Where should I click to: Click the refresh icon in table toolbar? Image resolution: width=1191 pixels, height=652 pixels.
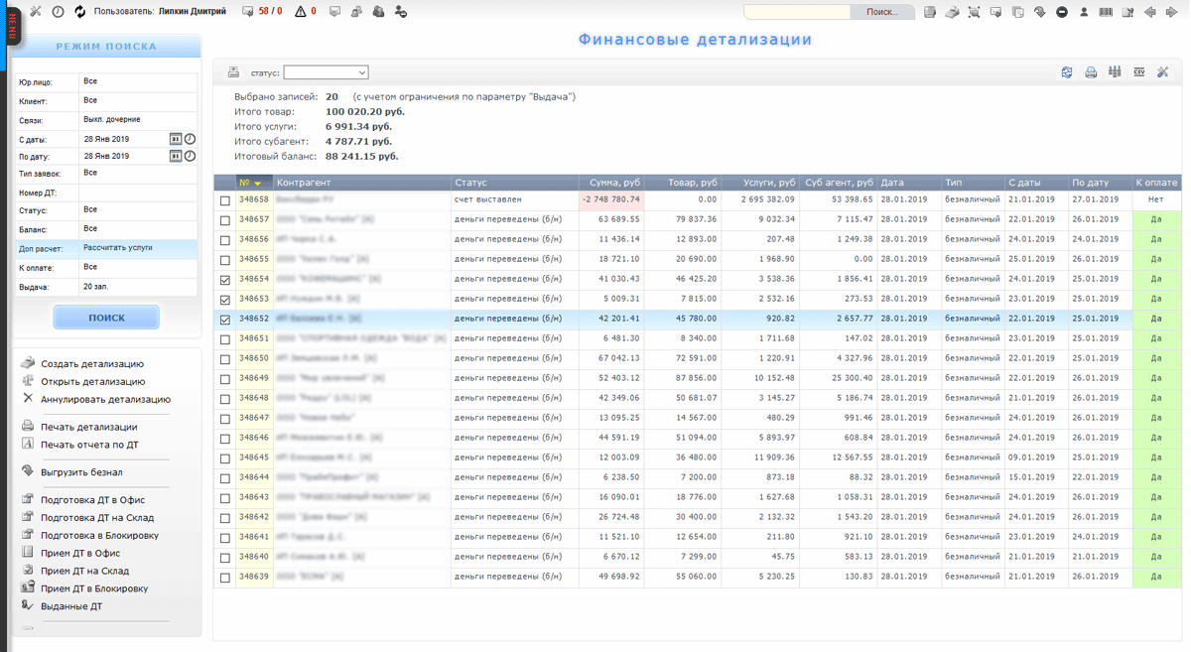tap(1067, 72)
